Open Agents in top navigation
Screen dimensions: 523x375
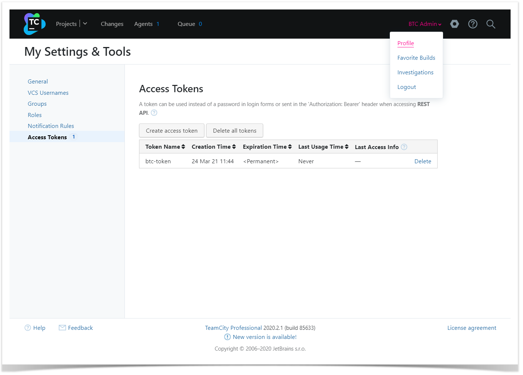[143, 24]
